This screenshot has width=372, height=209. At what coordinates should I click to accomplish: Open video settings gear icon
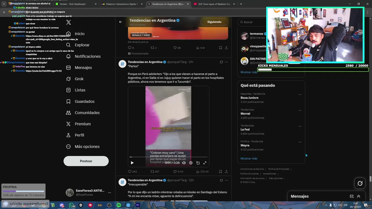pyautogui.click(x=191, y=163)
